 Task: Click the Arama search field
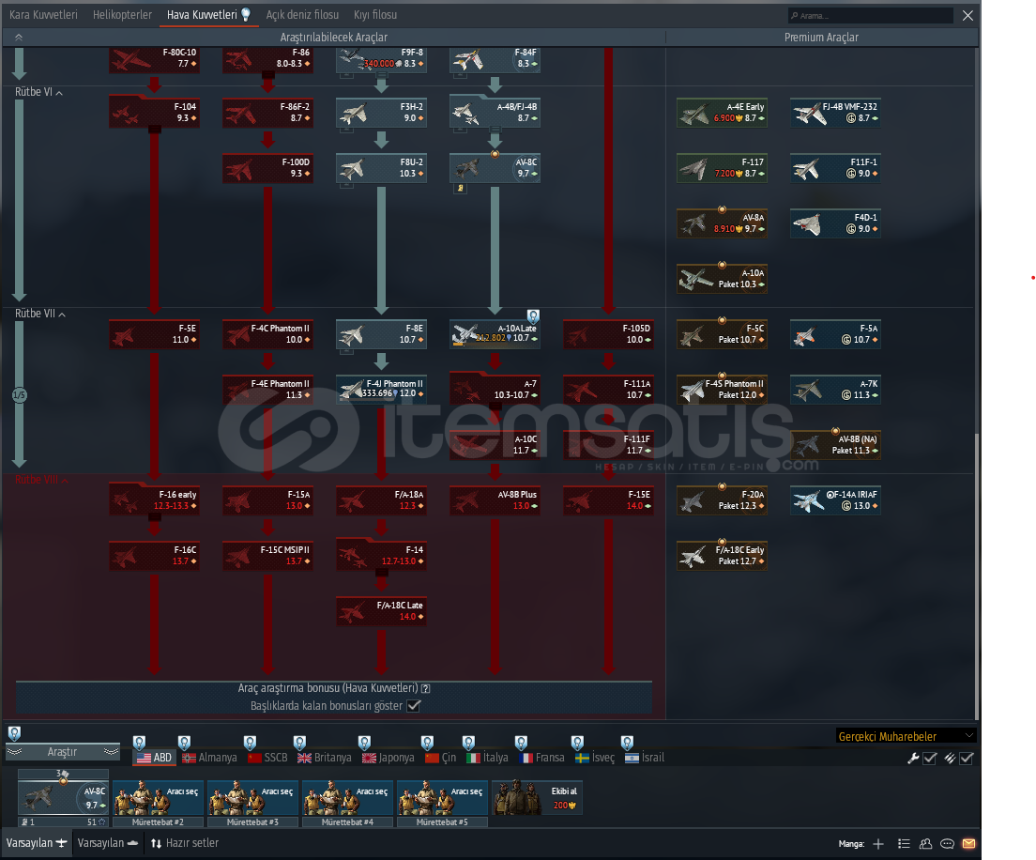pos(873,16)
